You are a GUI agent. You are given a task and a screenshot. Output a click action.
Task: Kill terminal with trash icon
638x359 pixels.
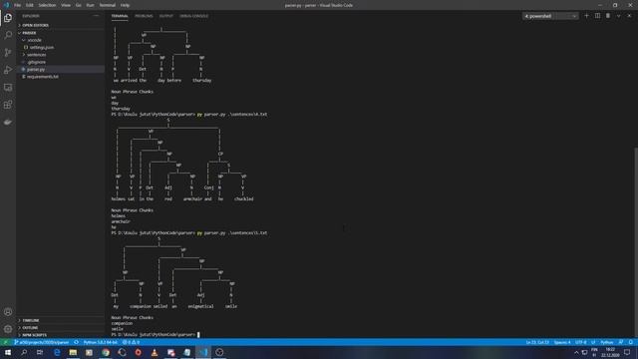tap(608, 16)
